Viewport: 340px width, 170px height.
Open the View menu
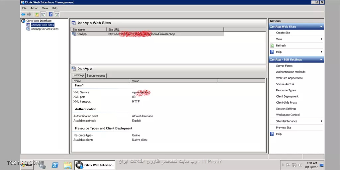coord(45,8)
